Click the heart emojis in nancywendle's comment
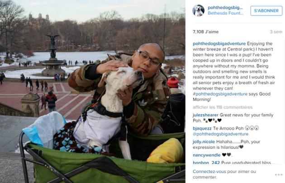Image resolution: width=285 pixels, height=183 pixels. [227, 155]
